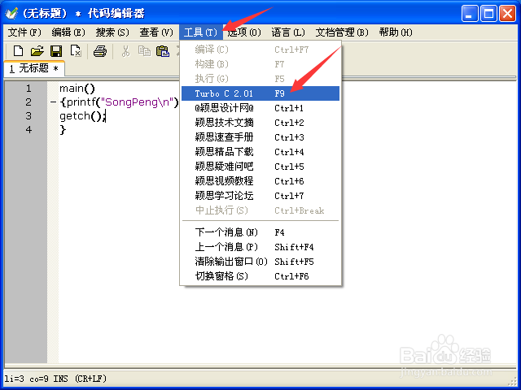Click the Print toolbar icon

[99, 51]
